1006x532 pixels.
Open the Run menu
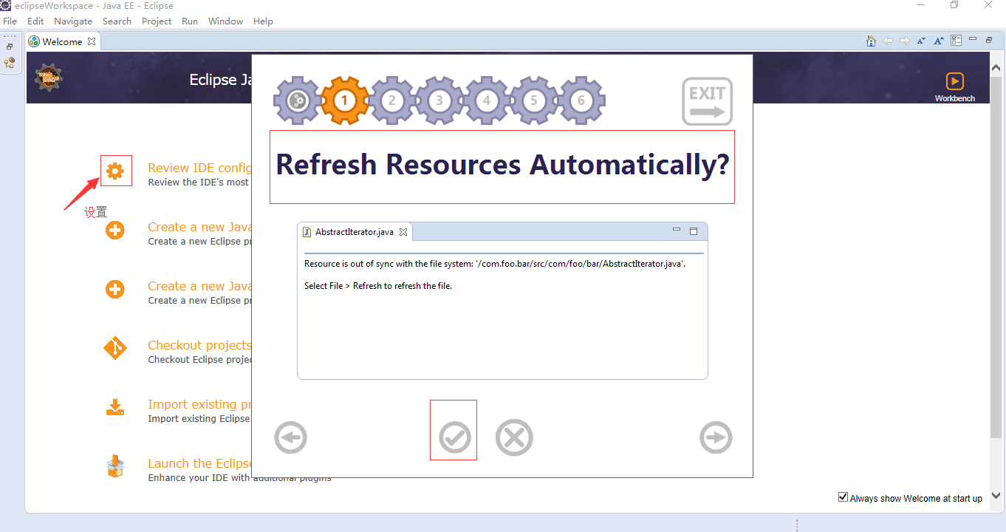pos(190,21)
